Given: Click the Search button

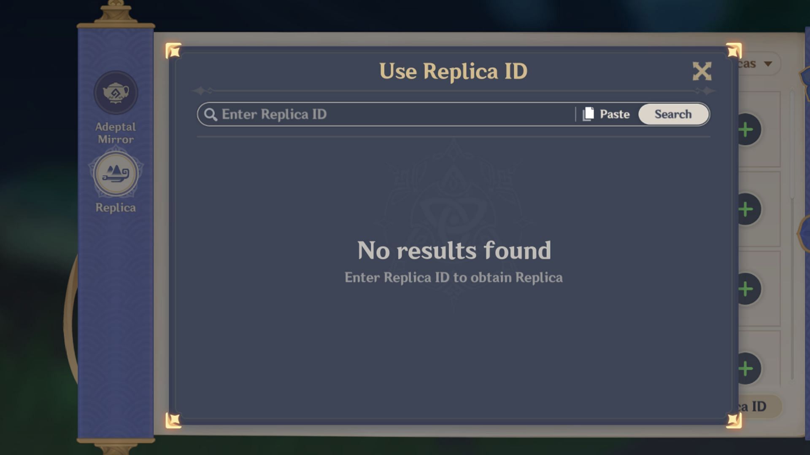Looking at the screenshot, I should (673, 115).
